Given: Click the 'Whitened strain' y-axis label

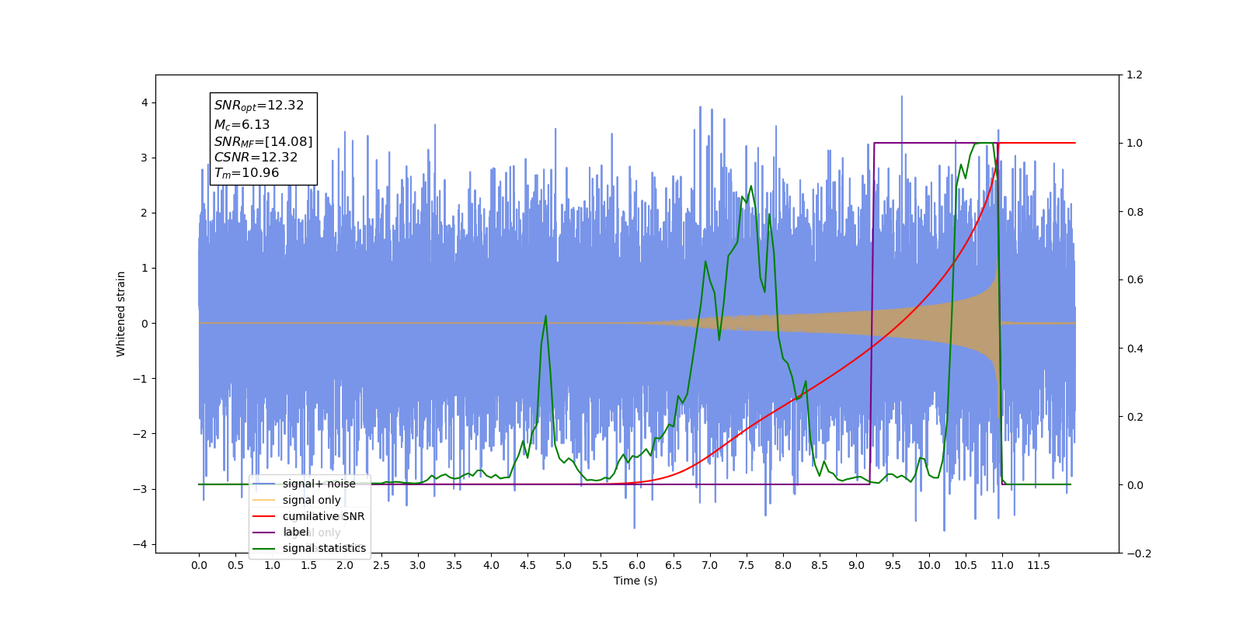Looking at the screenshot, I should pos(120,314).
